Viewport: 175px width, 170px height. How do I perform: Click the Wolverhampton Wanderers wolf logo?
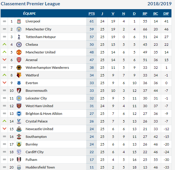pyautogui.click(x=19, y=68)
